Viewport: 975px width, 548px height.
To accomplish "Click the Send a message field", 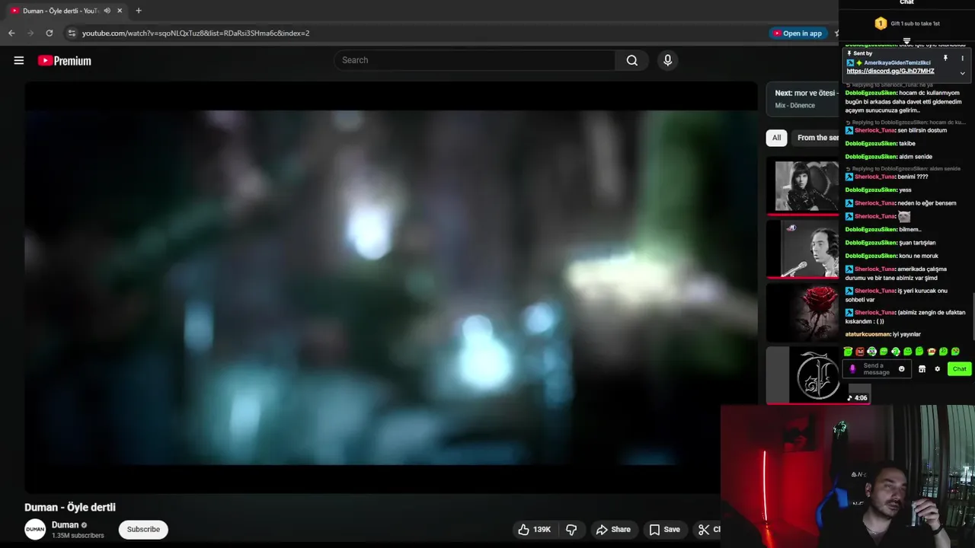I will (877, 369).
